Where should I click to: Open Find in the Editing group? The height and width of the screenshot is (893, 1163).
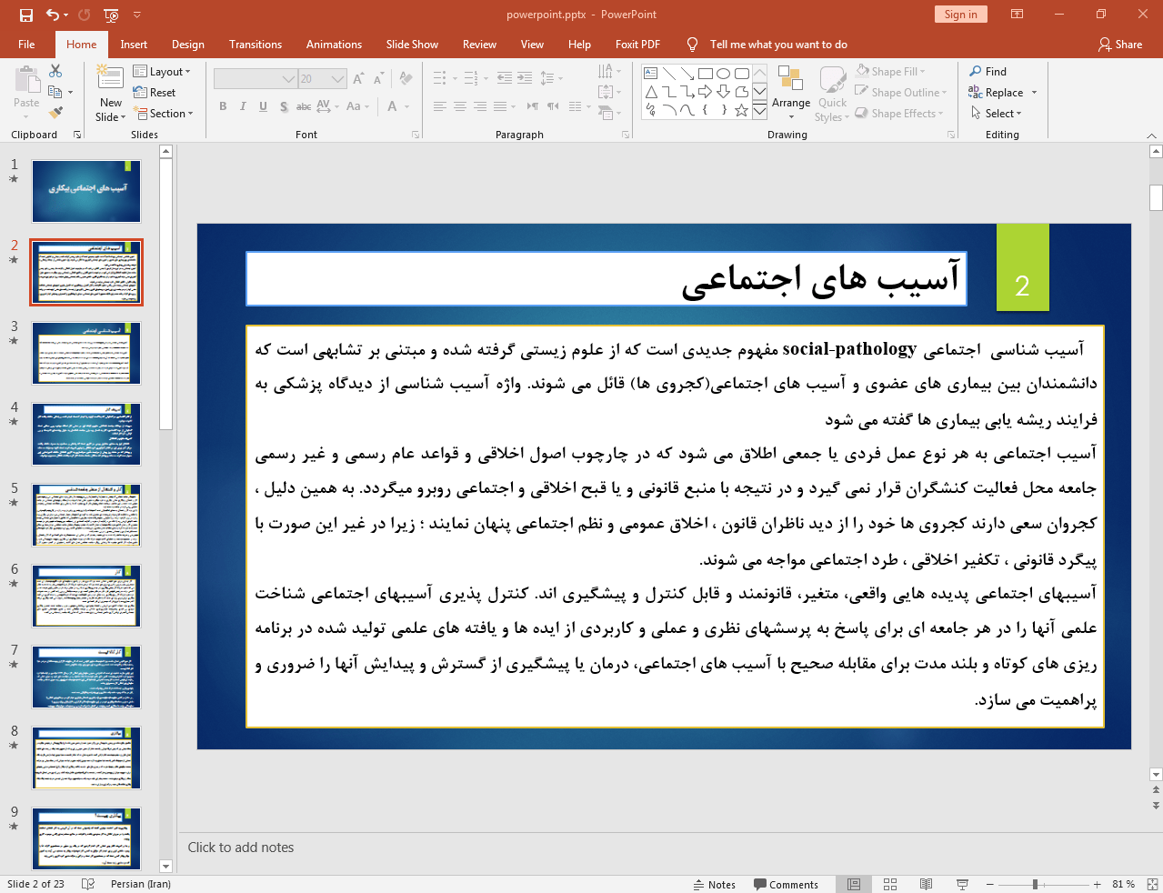tap(988, 72)
